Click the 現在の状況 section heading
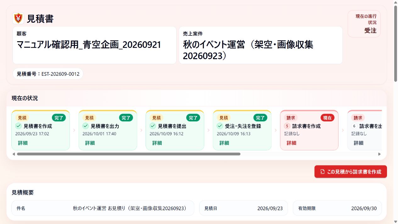398x224 pixels. coord(25,98)
